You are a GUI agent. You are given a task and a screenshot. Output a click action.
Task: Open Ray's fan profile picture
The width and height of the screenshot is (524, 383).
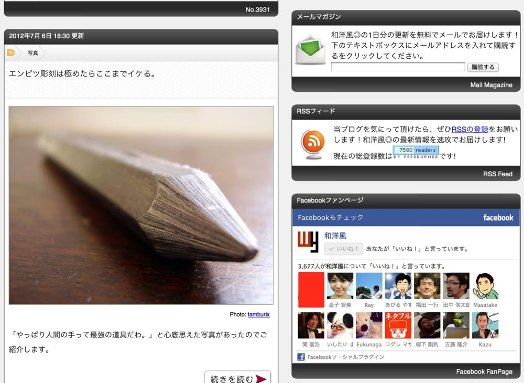pos(369,285)
